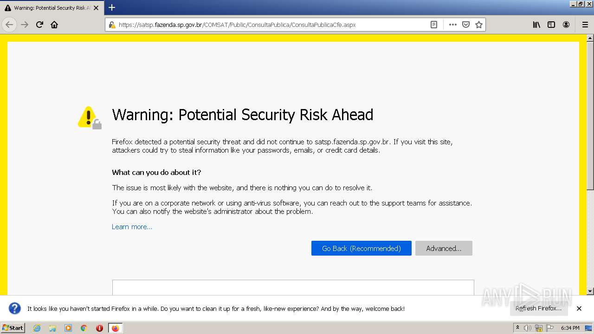The image size is (594, 334).
Task: Open a new browser tab
Action: point(112,7)
